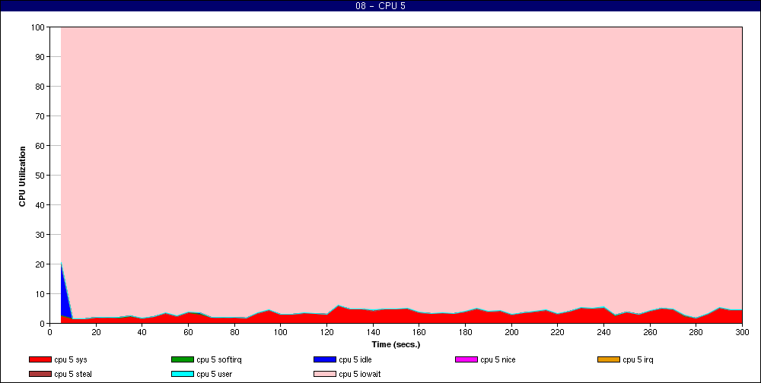Click the orange cpu 5 irq legend swatch
The image size is (761, 383).
(x=609, y=359)
